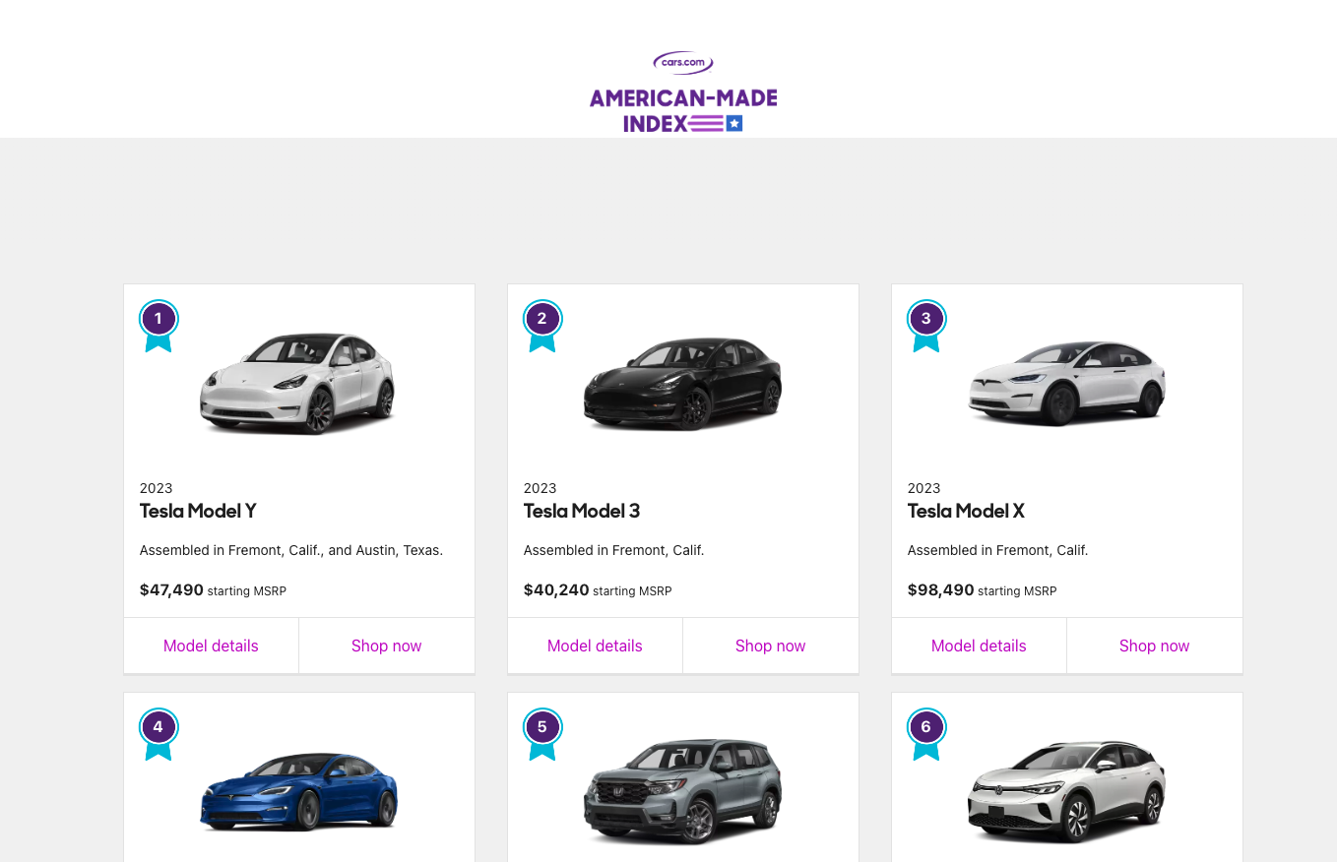Shop now for the Tesla Model 3
This screenshot has height=862, width=1337.
click(771, 646)
